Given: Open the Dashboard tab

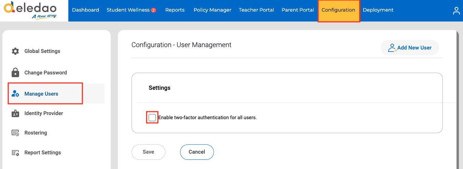Looking at the screenshot, I should point(85,10).
